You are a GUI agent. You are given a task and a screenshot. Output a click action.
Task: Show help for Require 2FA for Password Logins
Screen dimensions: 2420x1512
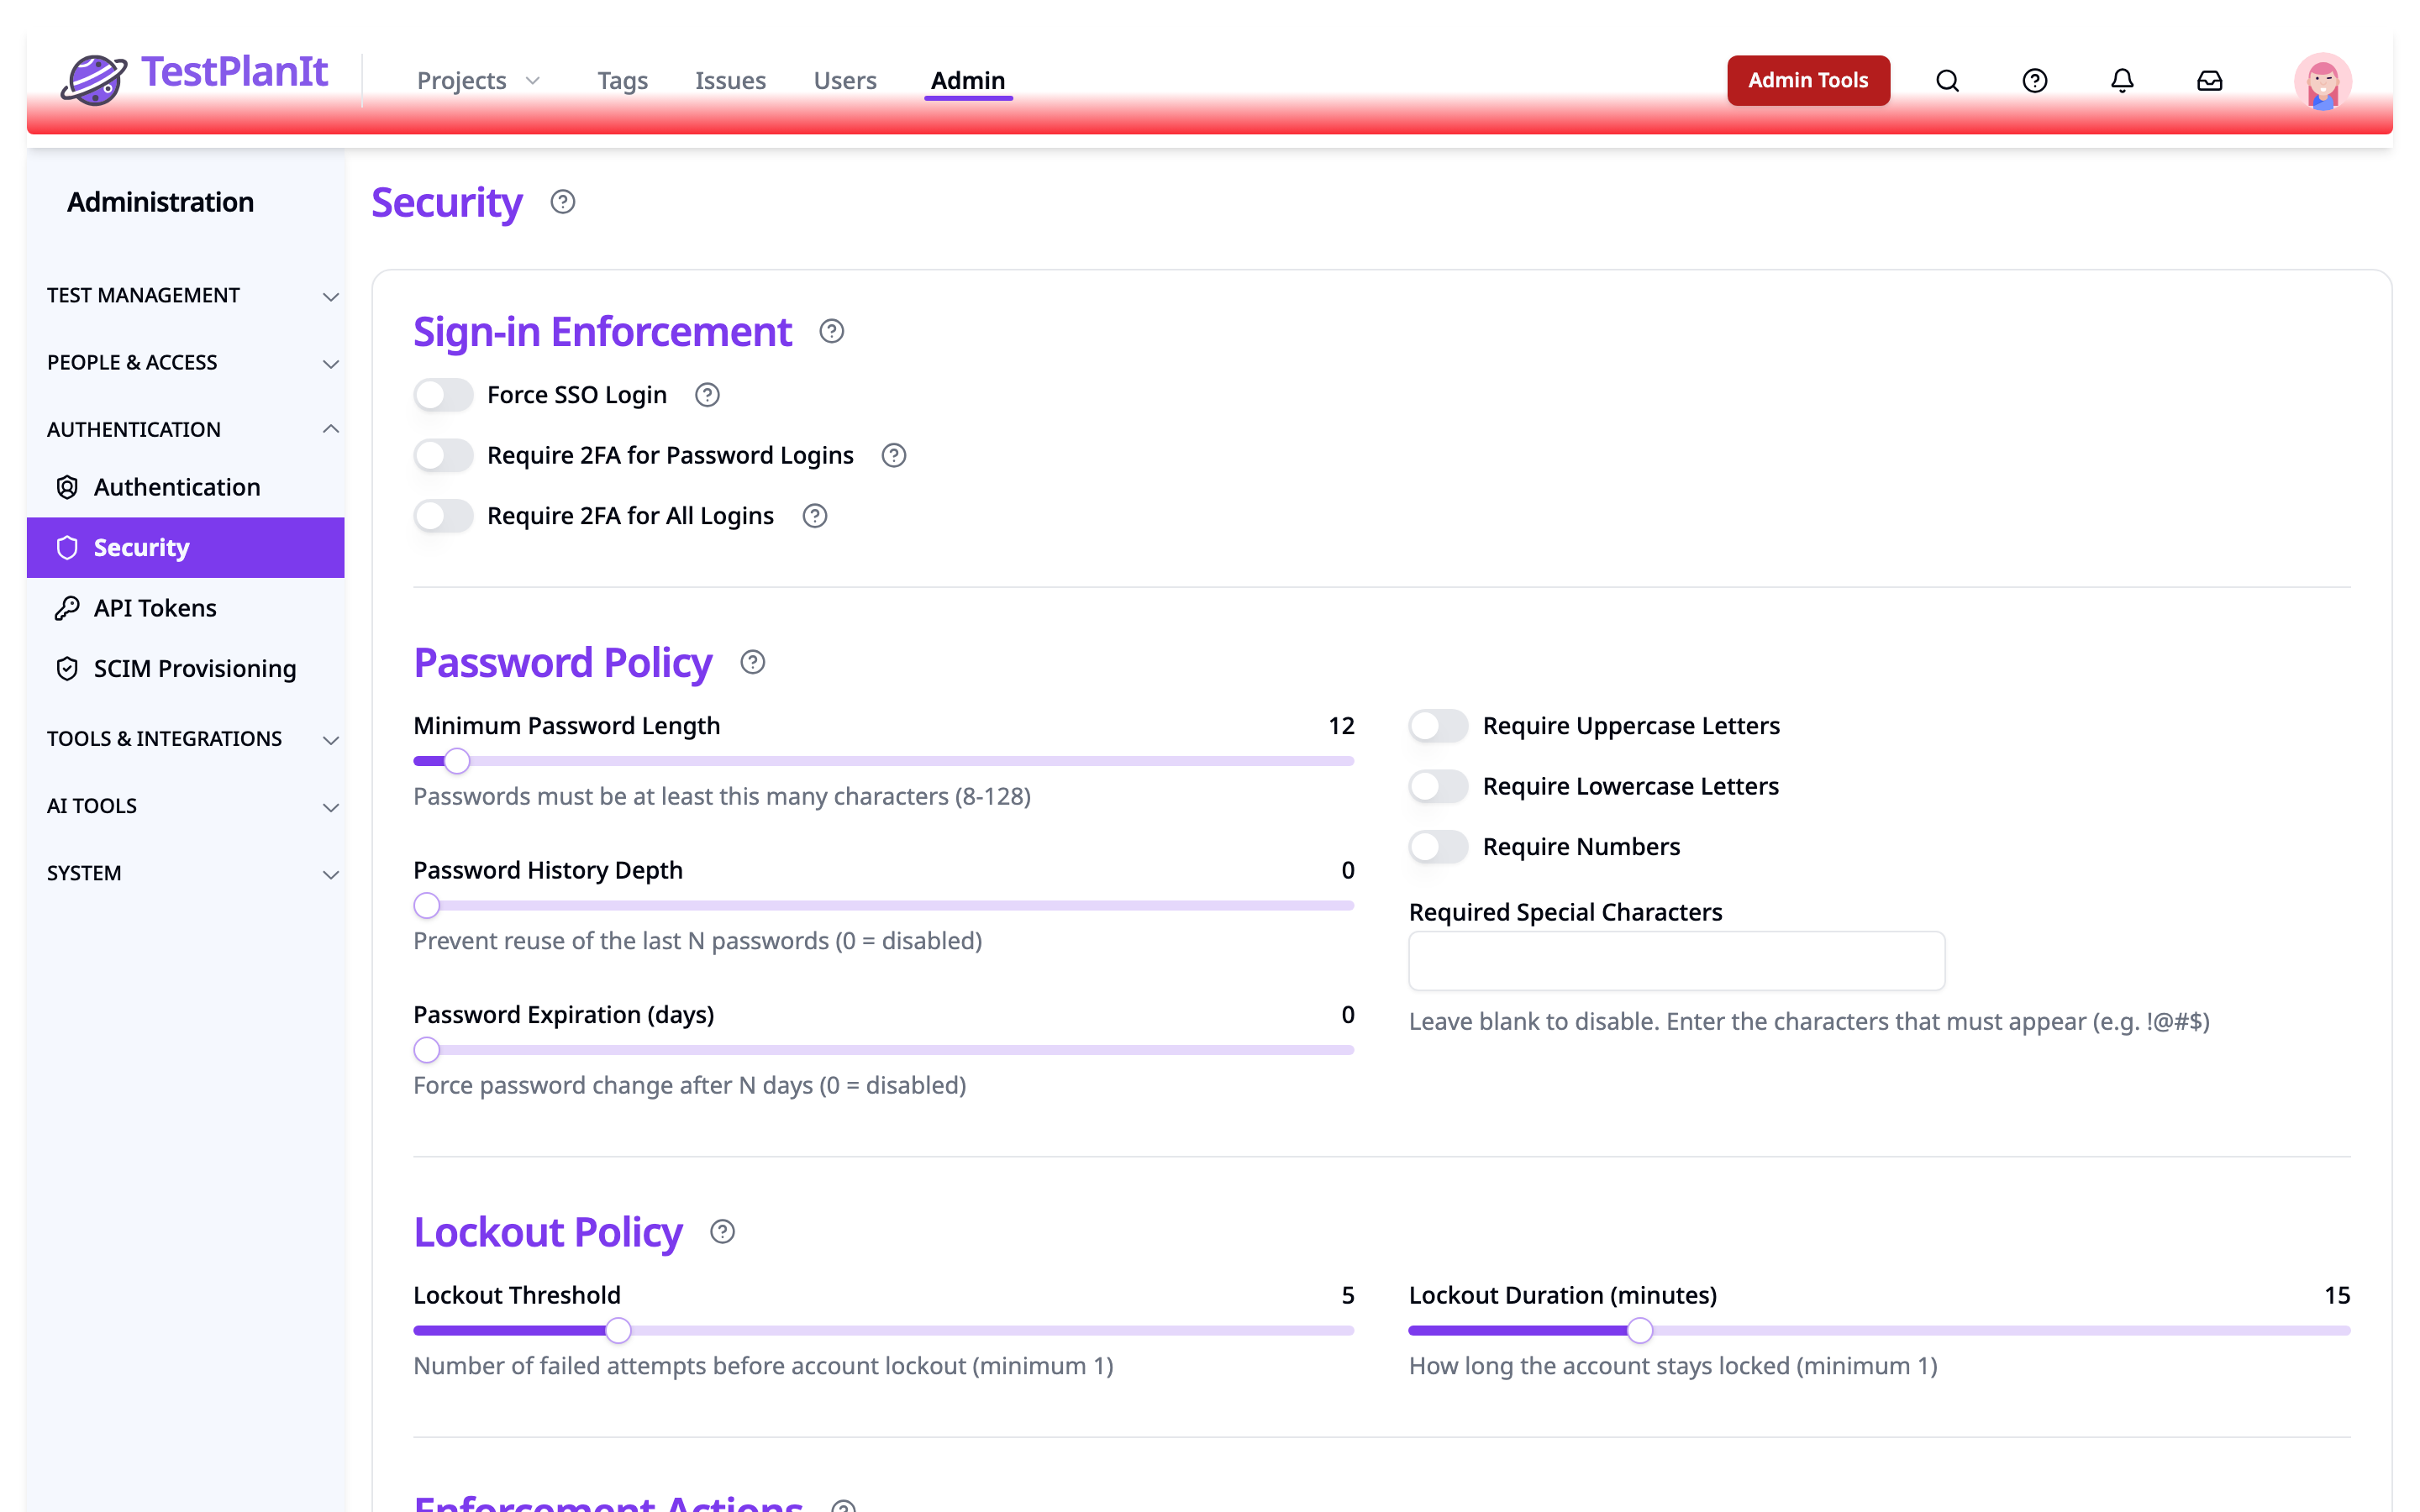[893, 456]
